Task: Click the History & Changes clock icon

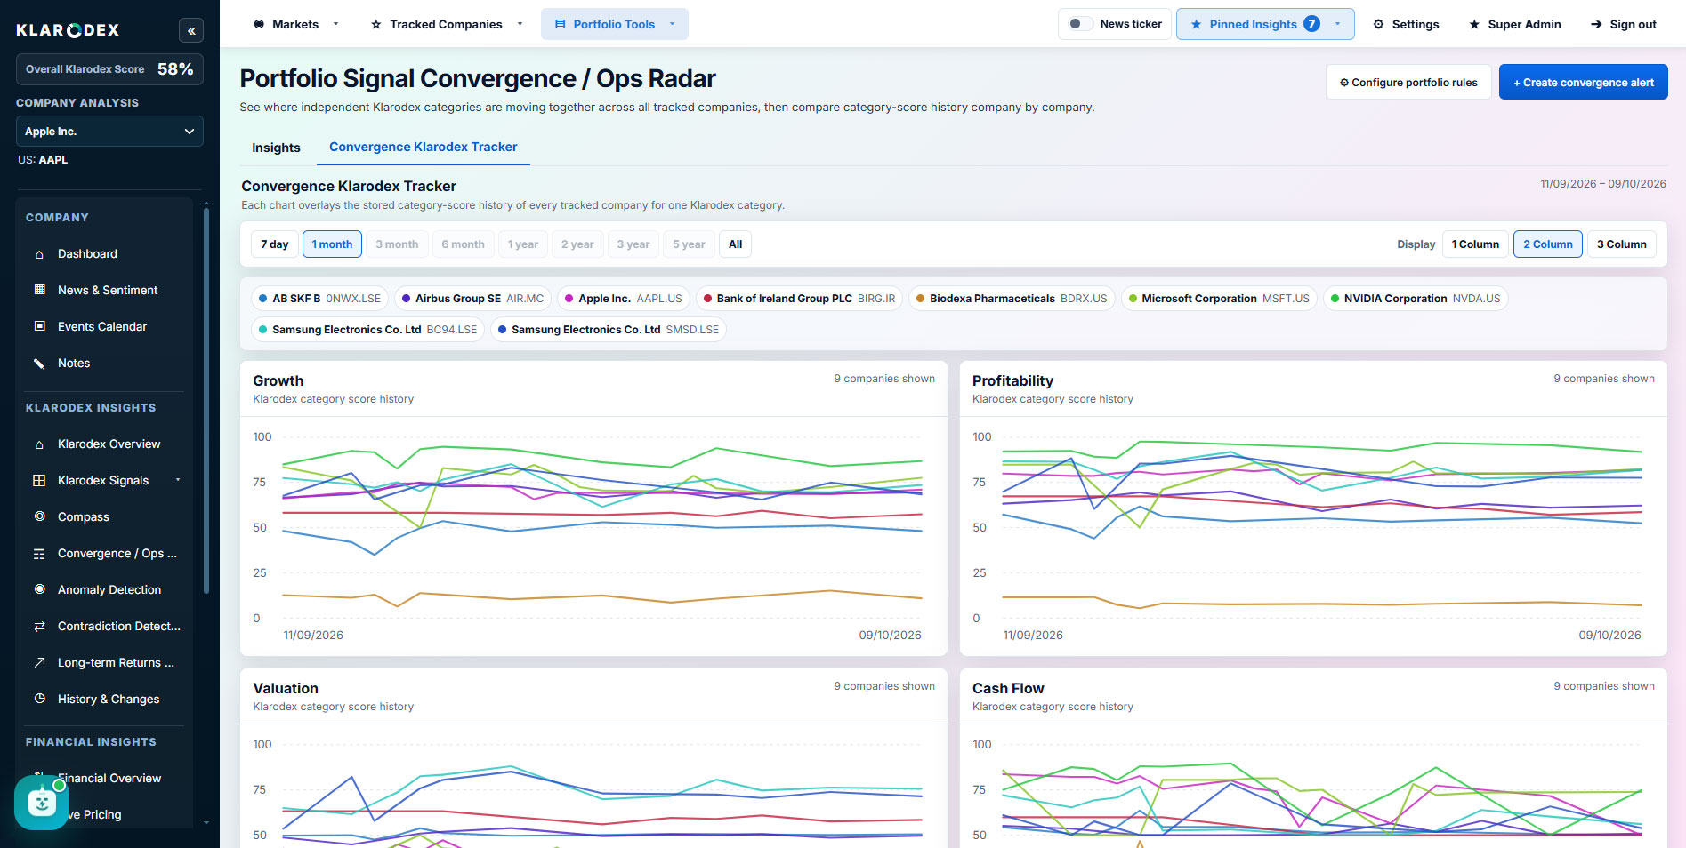Action: (x=39, y=699)
